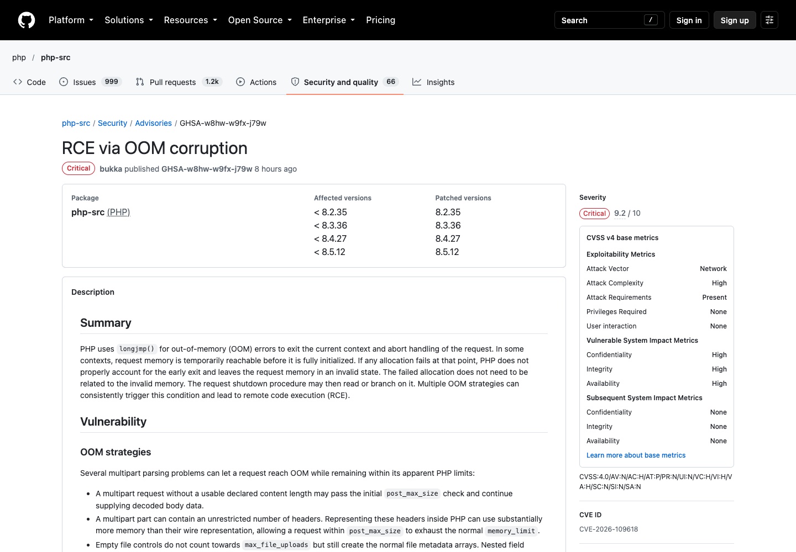Click the security count badge 66
Viewport: 796px width, 552px height.
391,82
